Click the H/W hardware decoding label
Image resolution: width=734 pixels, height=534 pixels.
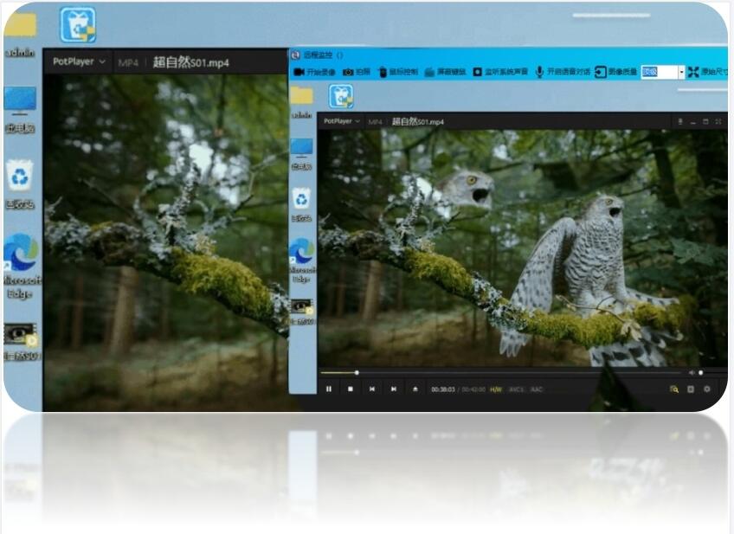[496, 389]
